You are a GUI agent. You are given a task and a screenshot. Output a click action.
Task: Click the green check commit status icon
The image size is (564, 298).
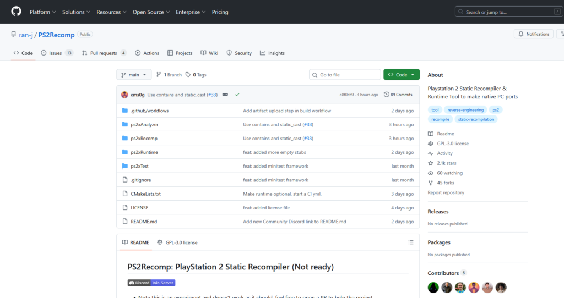[237, 95]
